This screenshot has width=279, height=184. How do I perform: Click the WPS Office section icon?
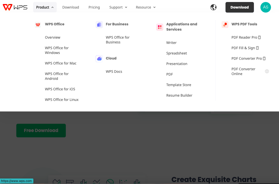(38, 25)
